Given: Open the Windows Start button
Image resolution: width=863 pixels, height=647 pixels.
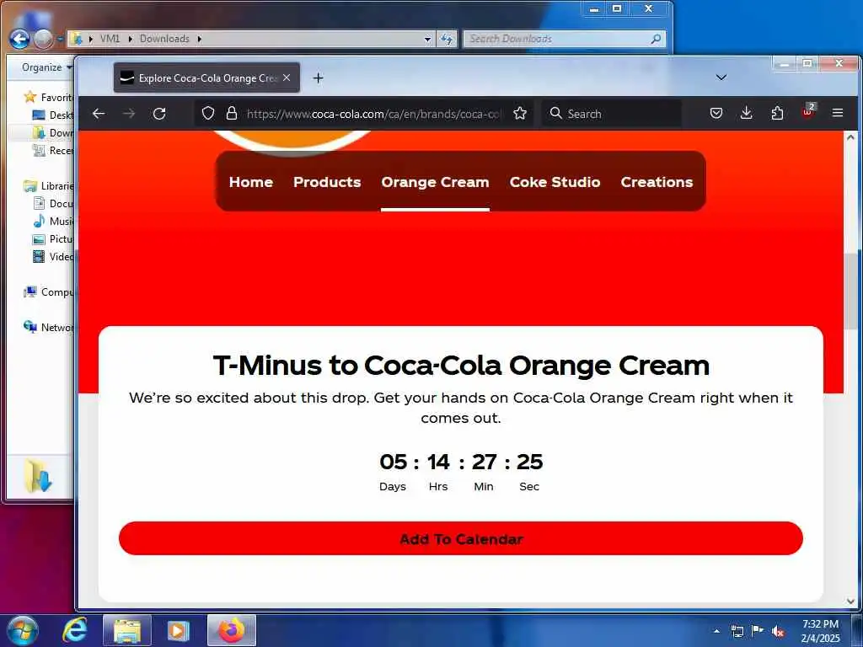Looking at the screenshot, I should (x=22, y=630).
